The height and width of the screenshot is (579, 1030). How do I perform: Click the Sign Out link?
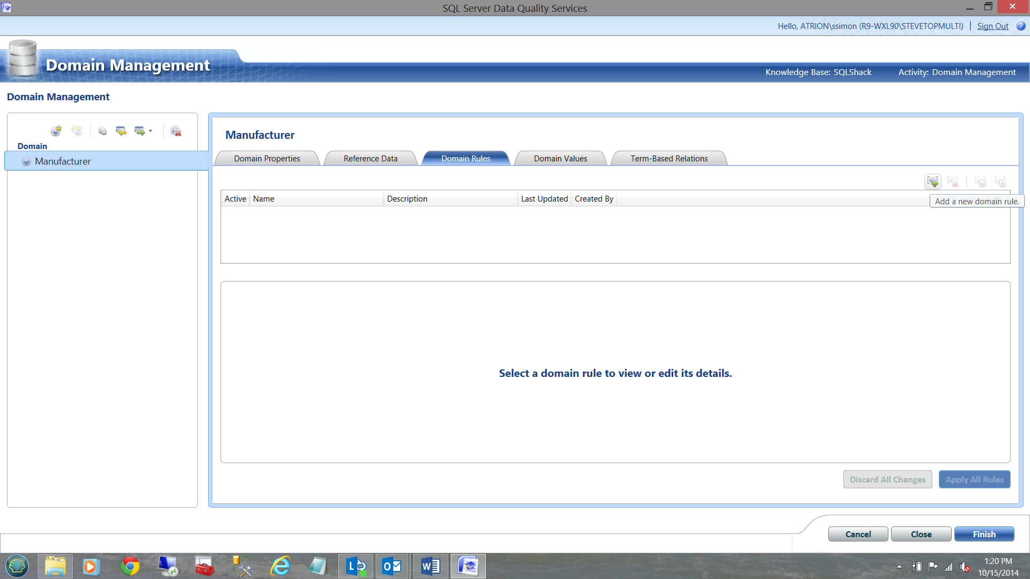[x=992, y=26]
